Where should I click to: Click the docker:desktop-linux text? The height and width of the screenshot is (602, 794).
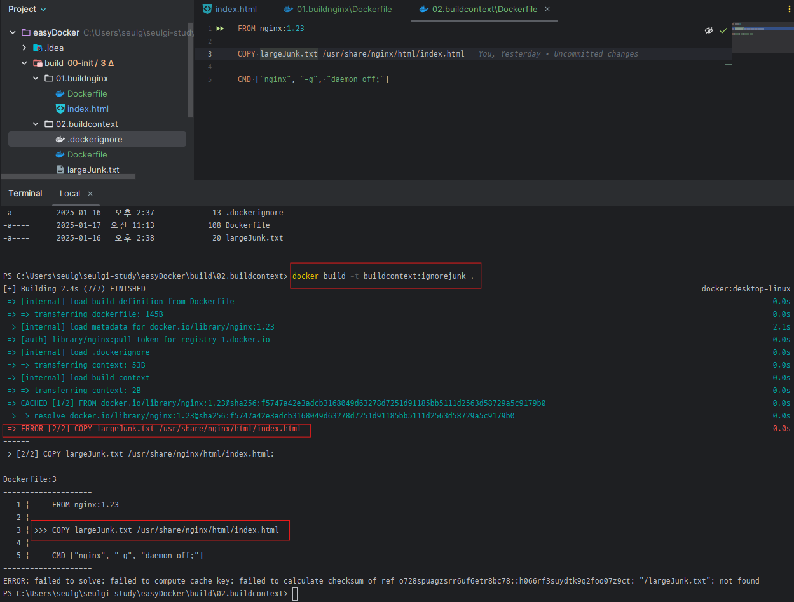coord(746,289)
